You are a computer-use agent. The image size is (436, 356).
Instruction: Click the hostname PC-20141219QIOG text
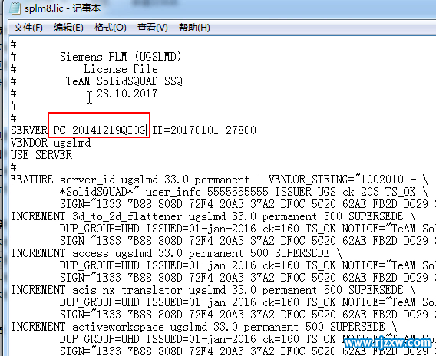click(x=99, y=130)
